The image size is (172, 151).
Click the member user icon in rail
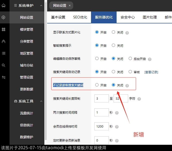4,41
